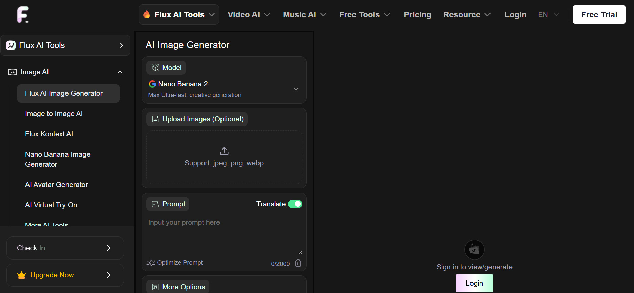Click the Prompt section icon
Image resolution: width=634 pixels, height=293 pixels.
pos(155,204)
